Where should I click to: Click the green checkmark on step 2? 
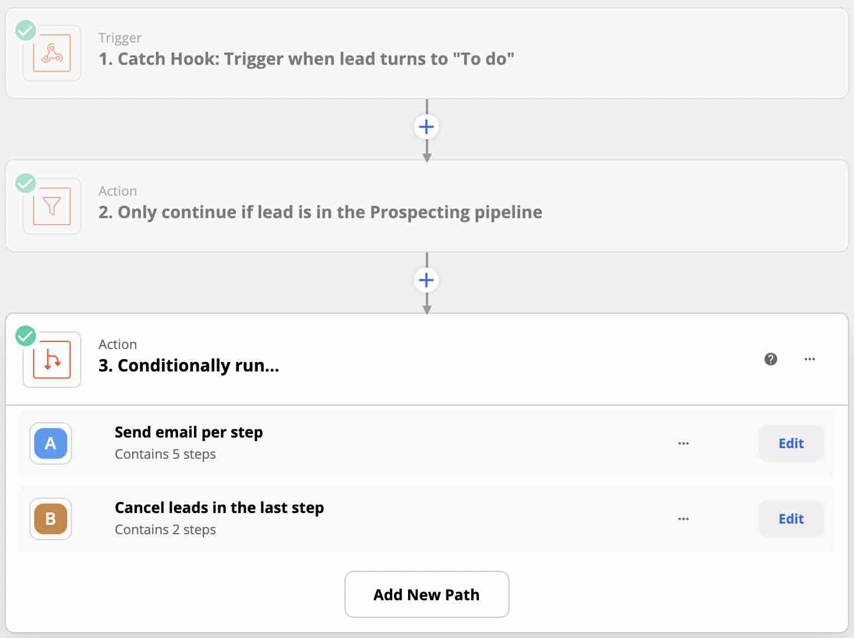coord(25,183)
